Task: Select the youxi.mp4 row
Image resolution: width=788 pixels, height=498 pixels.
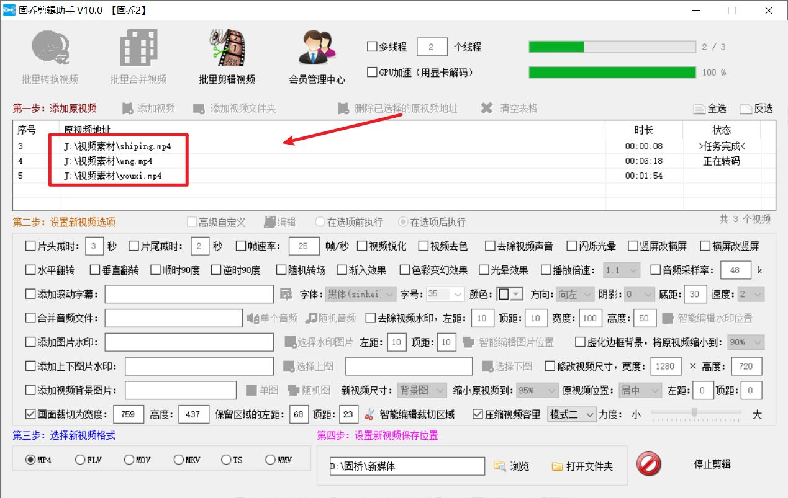Action: (x=394, y=176)
